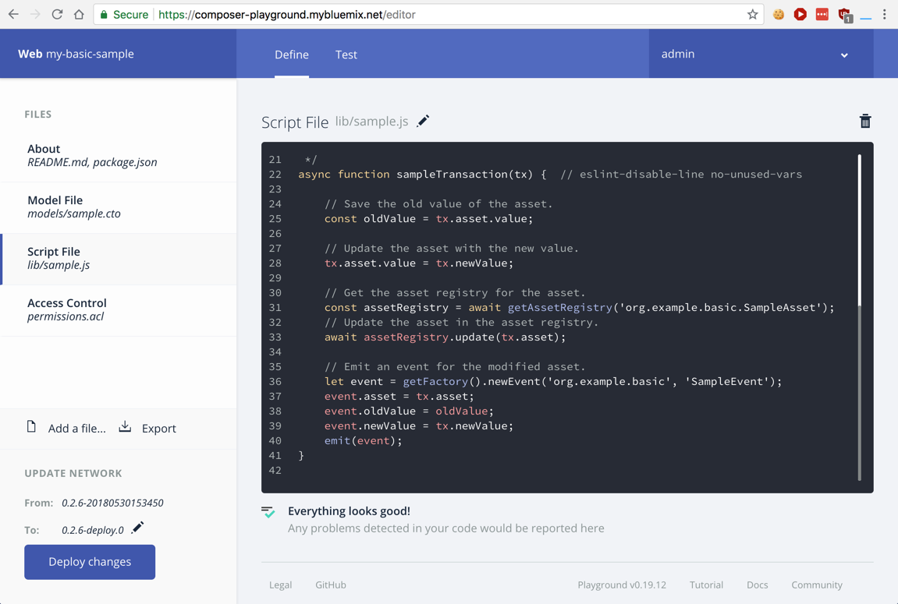The height and width of the screenshot is (604, 898).
Task: Edit the script file name with the pencil icon
Action: 423,121
